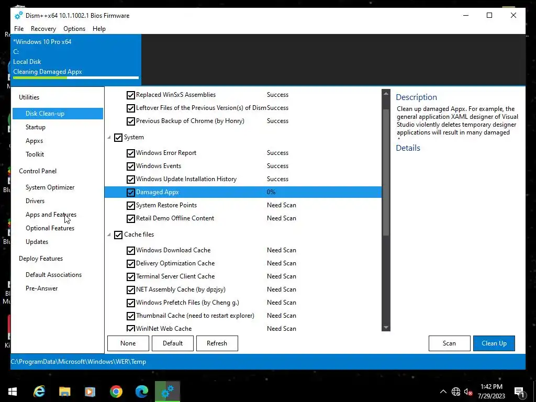The image size is (536, 402).
Task: Uncheck Previous Backup of Chrome
Action: [x=130, y=121]
